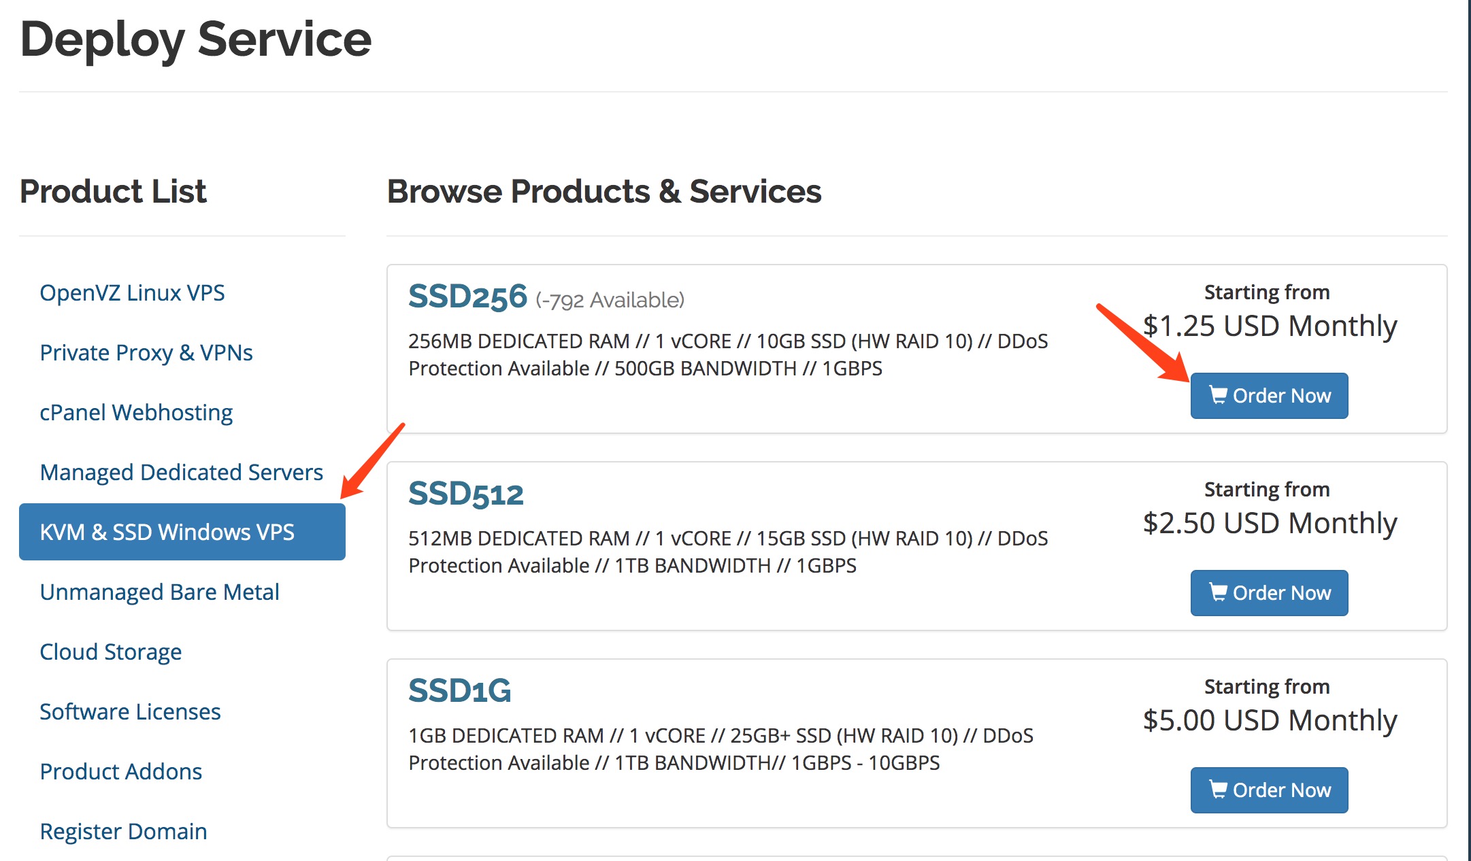View Software Licenses category
Viewport: 1471px width, 861px height.
tap(130, 711)
